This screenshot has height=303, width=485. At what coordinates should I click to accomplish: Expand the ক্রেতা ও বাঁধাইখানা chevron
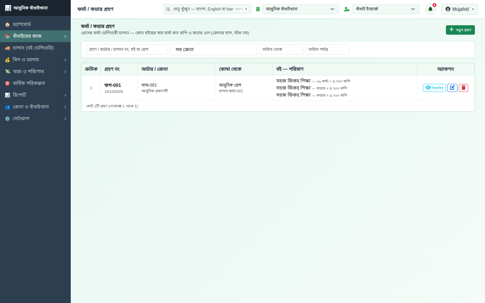click(65, 107)
